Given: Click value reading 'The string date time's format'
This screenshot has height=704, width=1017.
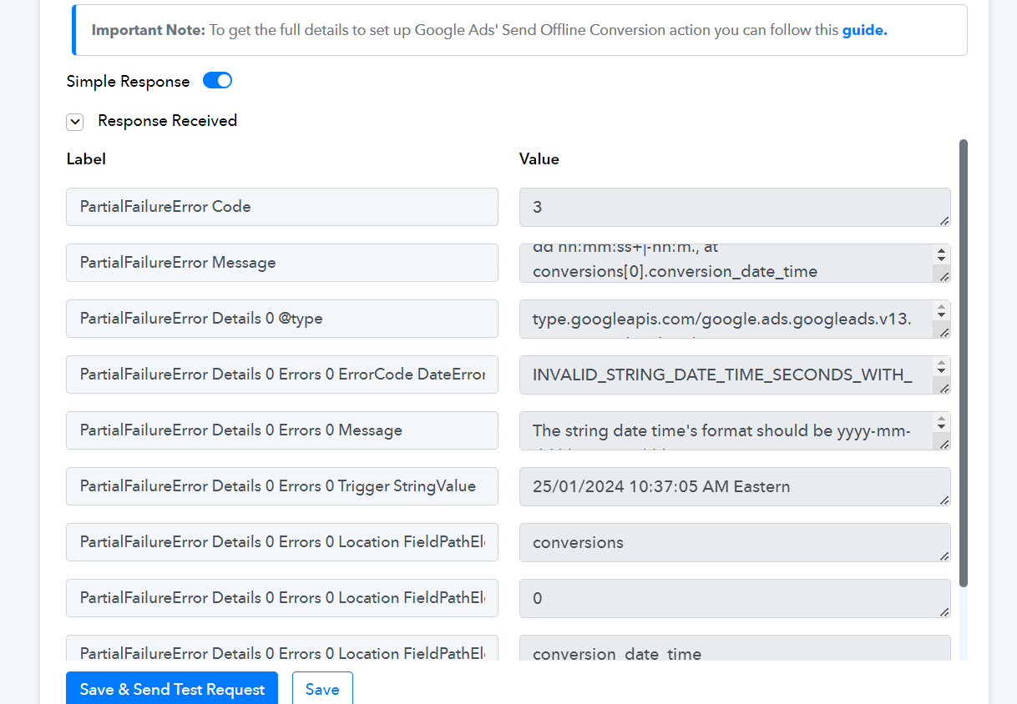Looking at the screenshot, I should (x=735, y=430).
